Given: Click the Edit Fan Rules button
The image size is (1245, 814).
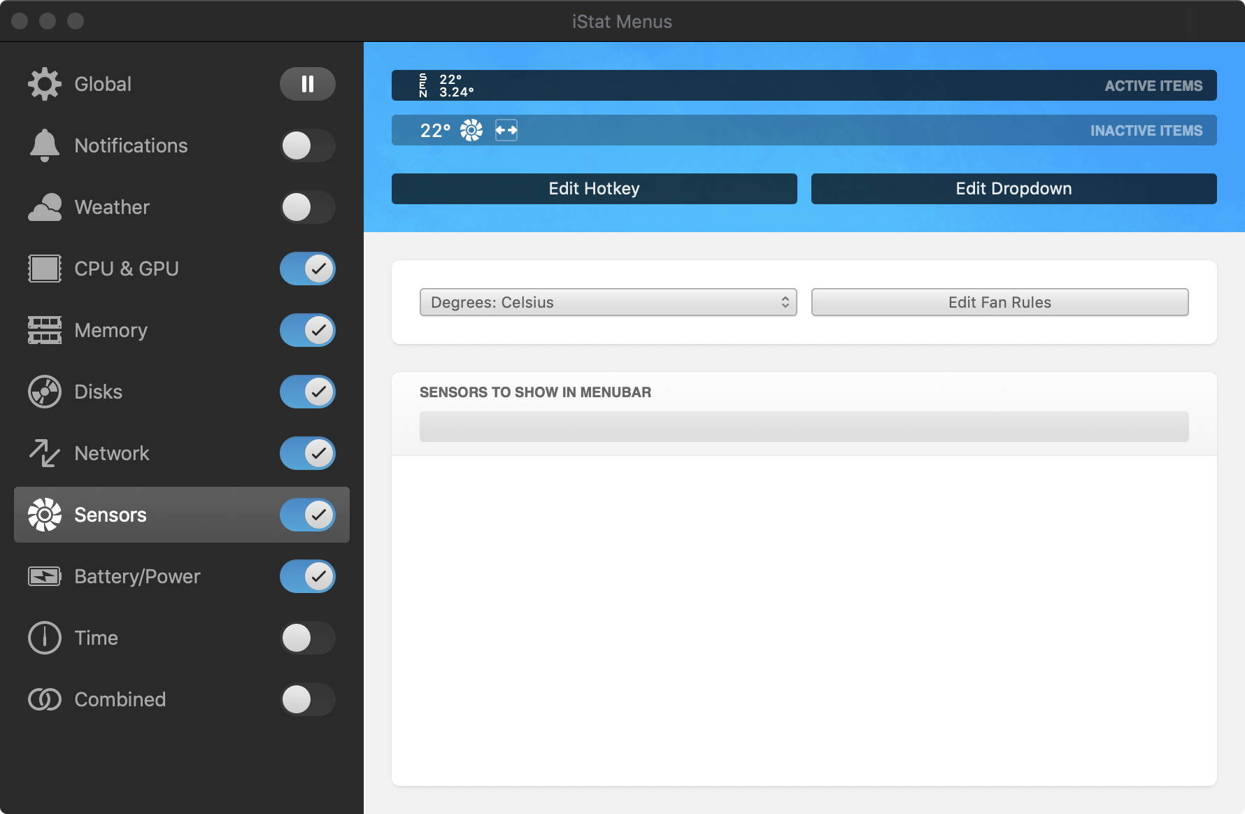Looking at the screenshot, I should click(x=1000, y=302).
